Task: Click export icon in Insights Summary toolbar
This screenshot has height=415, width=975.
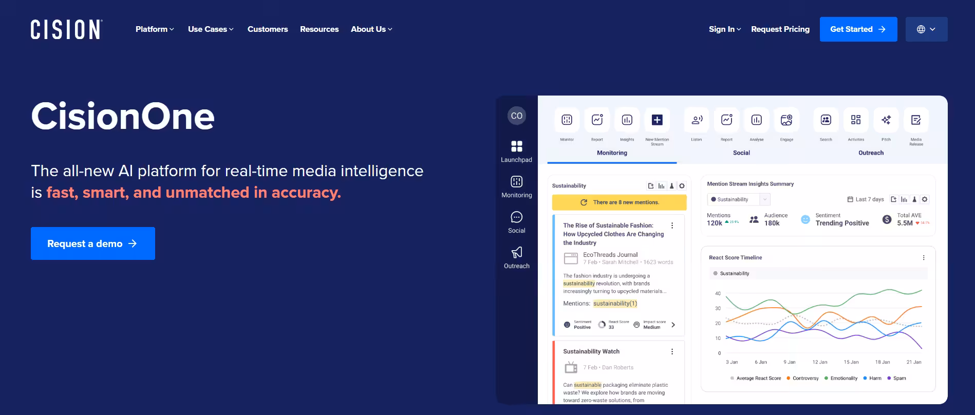Action: [x=893, y=199]
